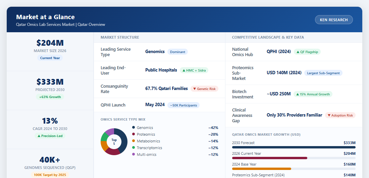Viewport: 369px width, 178px height.
Task: Click the 67.7% Qatari Families value
Action: [166, 88]
